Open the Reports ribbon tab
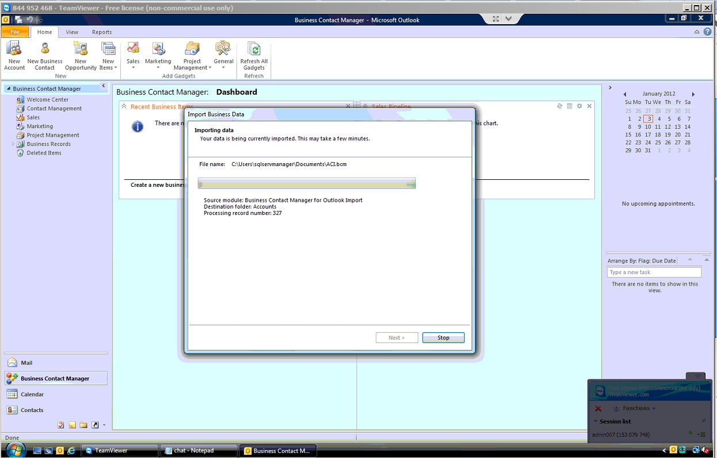The height and width of the screenshot is (458, 717). pos(102,32)
